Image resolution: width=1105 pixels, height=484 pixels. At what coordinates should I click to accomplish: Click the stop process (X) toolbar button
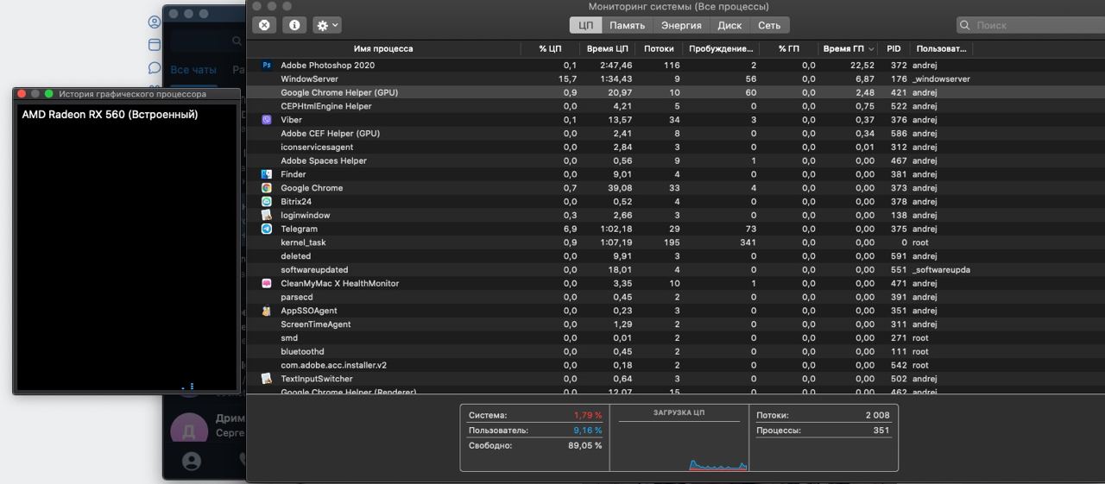coord(264,25)
